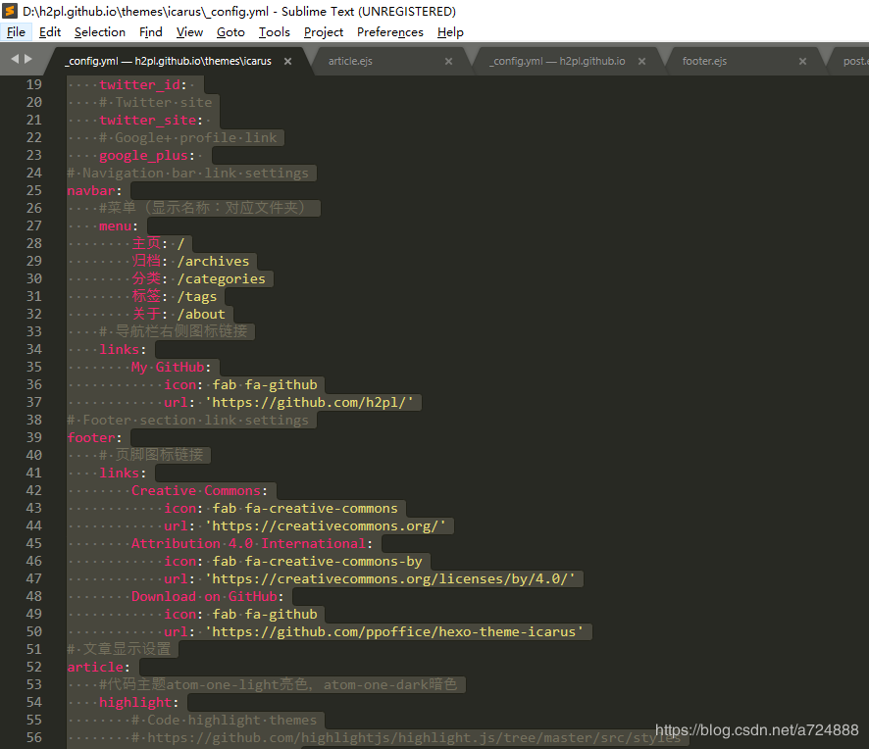Click the 'menu:' key
Image resolution: width=869 pixels, height=749 pixels.
tap(119, 226)
